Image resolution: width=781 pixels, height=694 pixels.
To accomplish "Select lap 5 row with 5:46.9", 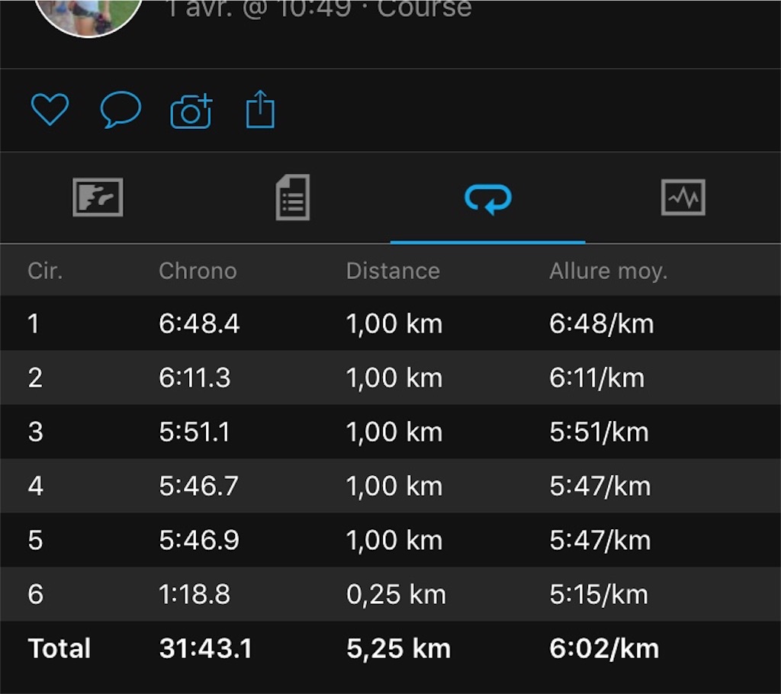I will [x=390, y=540].
